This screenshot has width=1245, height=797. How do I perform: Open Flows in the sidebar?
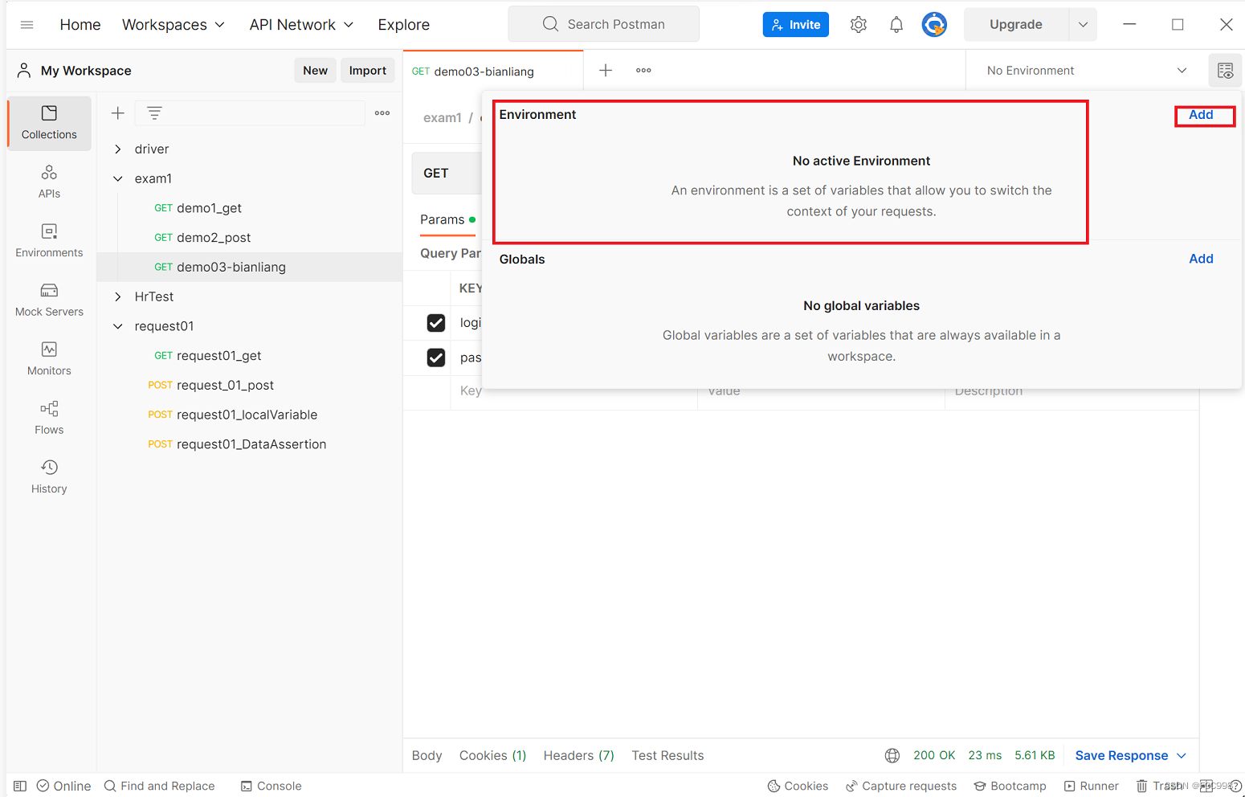coord(49,418)
